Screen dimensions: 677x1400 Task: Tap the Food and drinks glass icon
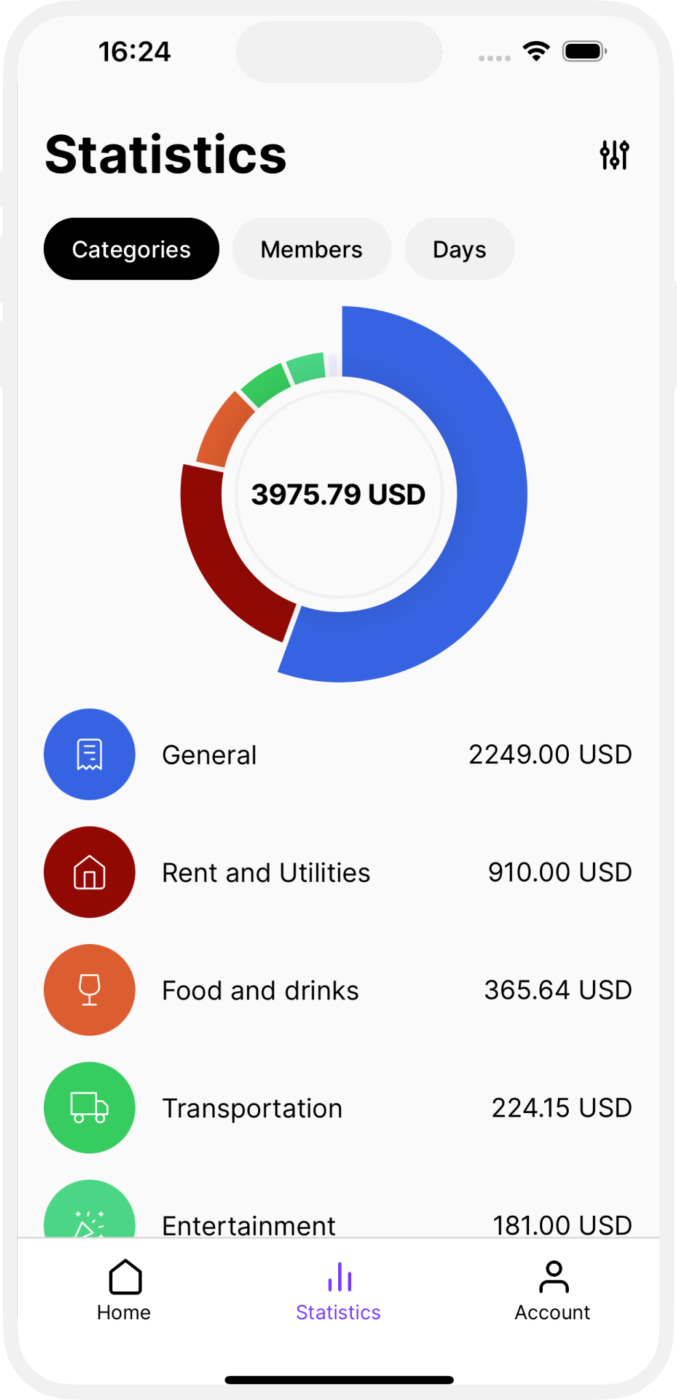click(x=90, y=990)
